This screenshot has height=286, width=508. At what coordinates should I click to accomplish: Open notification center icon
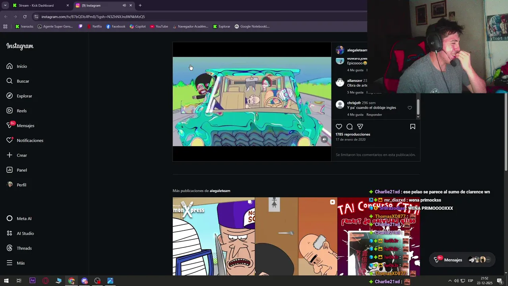500,281
